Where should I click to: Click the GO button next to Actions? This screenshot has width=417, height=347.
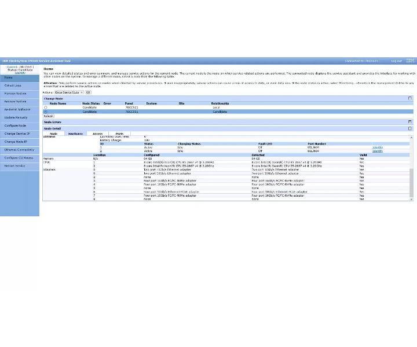(x=88, y=93)
